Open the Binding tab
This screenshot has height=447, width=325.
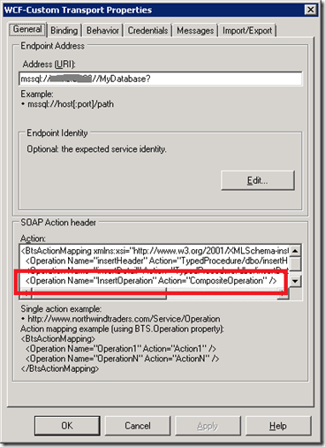64,30
